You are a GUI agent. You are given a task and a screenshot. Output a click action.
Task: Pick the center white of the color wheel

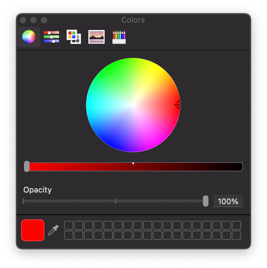click(133, 105)
